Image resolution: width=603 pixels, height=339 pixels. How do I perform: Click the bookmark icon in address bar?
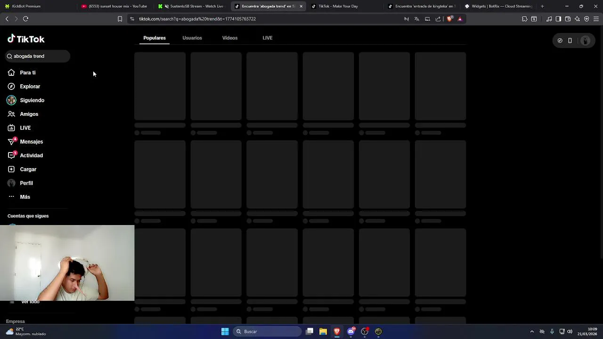click(x=120, y=19)
